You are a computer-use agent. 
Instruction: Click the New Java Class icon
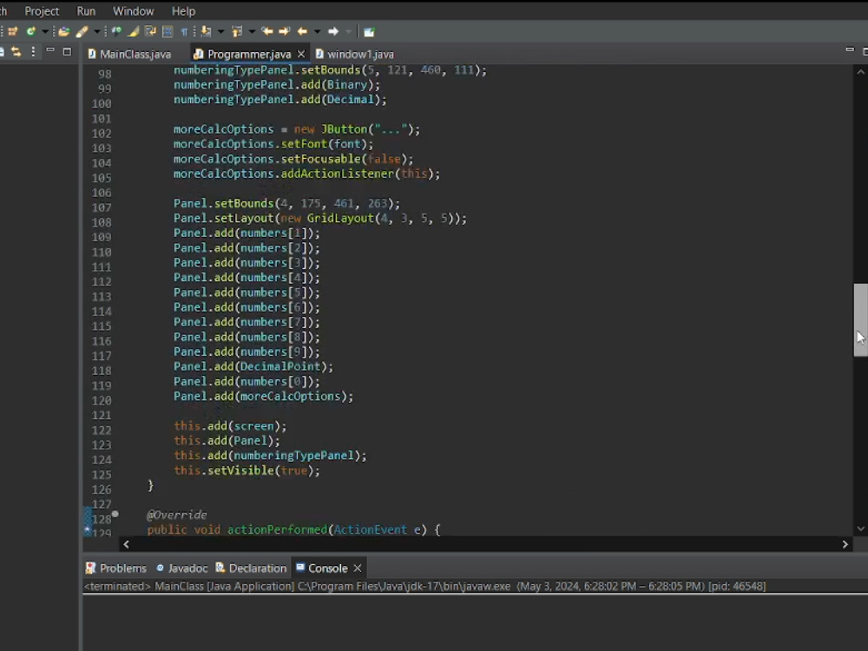[30, 31]
